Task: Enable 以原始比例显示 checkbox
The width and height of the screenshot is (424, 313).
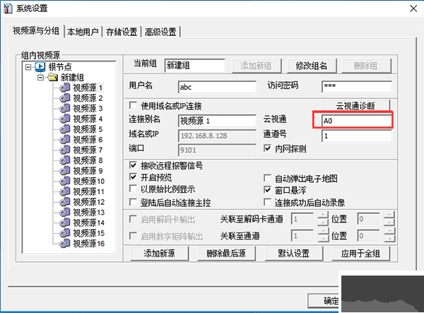Action: [x=133, y=189]
